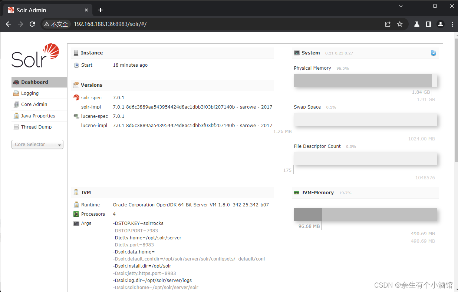Click the JVM-Memory usage bar
Viewport: 458px width, 292px height.
(365, 215)
